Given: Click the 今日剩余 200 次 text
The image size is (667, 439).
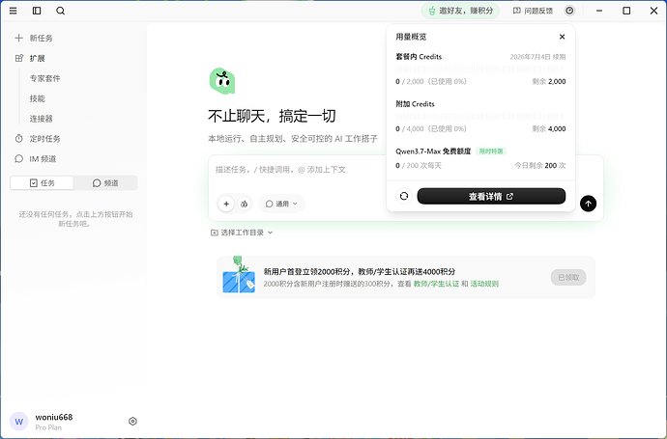Looking at the screenshot, I should pyautogui.click(x=540, y=166).
